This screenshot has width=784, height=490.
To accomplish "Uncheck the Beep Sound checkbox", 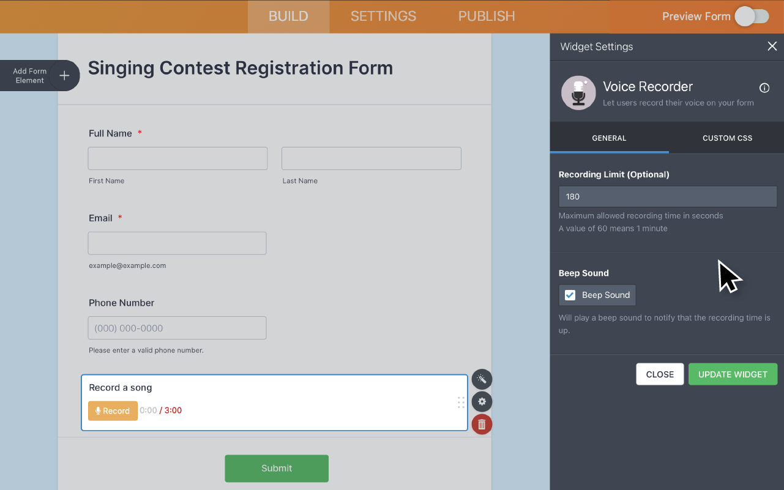I will (569, 295).
